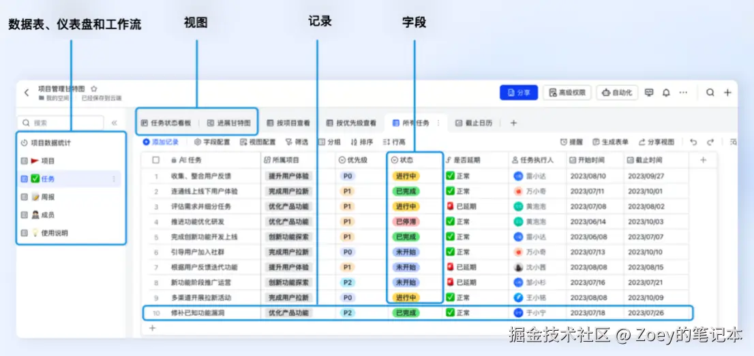Viewport: 754px width, 356px height.
Task: Open the 使用说明 table in sidebar
Action: click(44, 233)
